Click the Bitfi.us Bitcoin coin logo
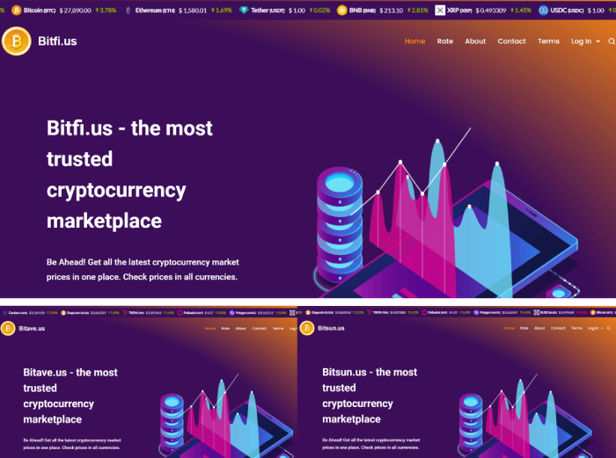The width and height of the screenshot is (616, 458). 17,41
